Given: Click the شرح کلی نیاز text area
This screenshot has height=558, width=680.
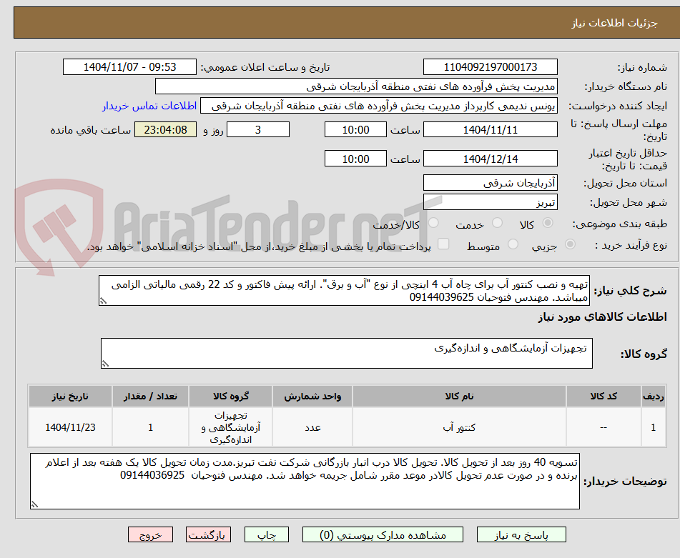Looking at the screenshot, I should pos(345,290).
